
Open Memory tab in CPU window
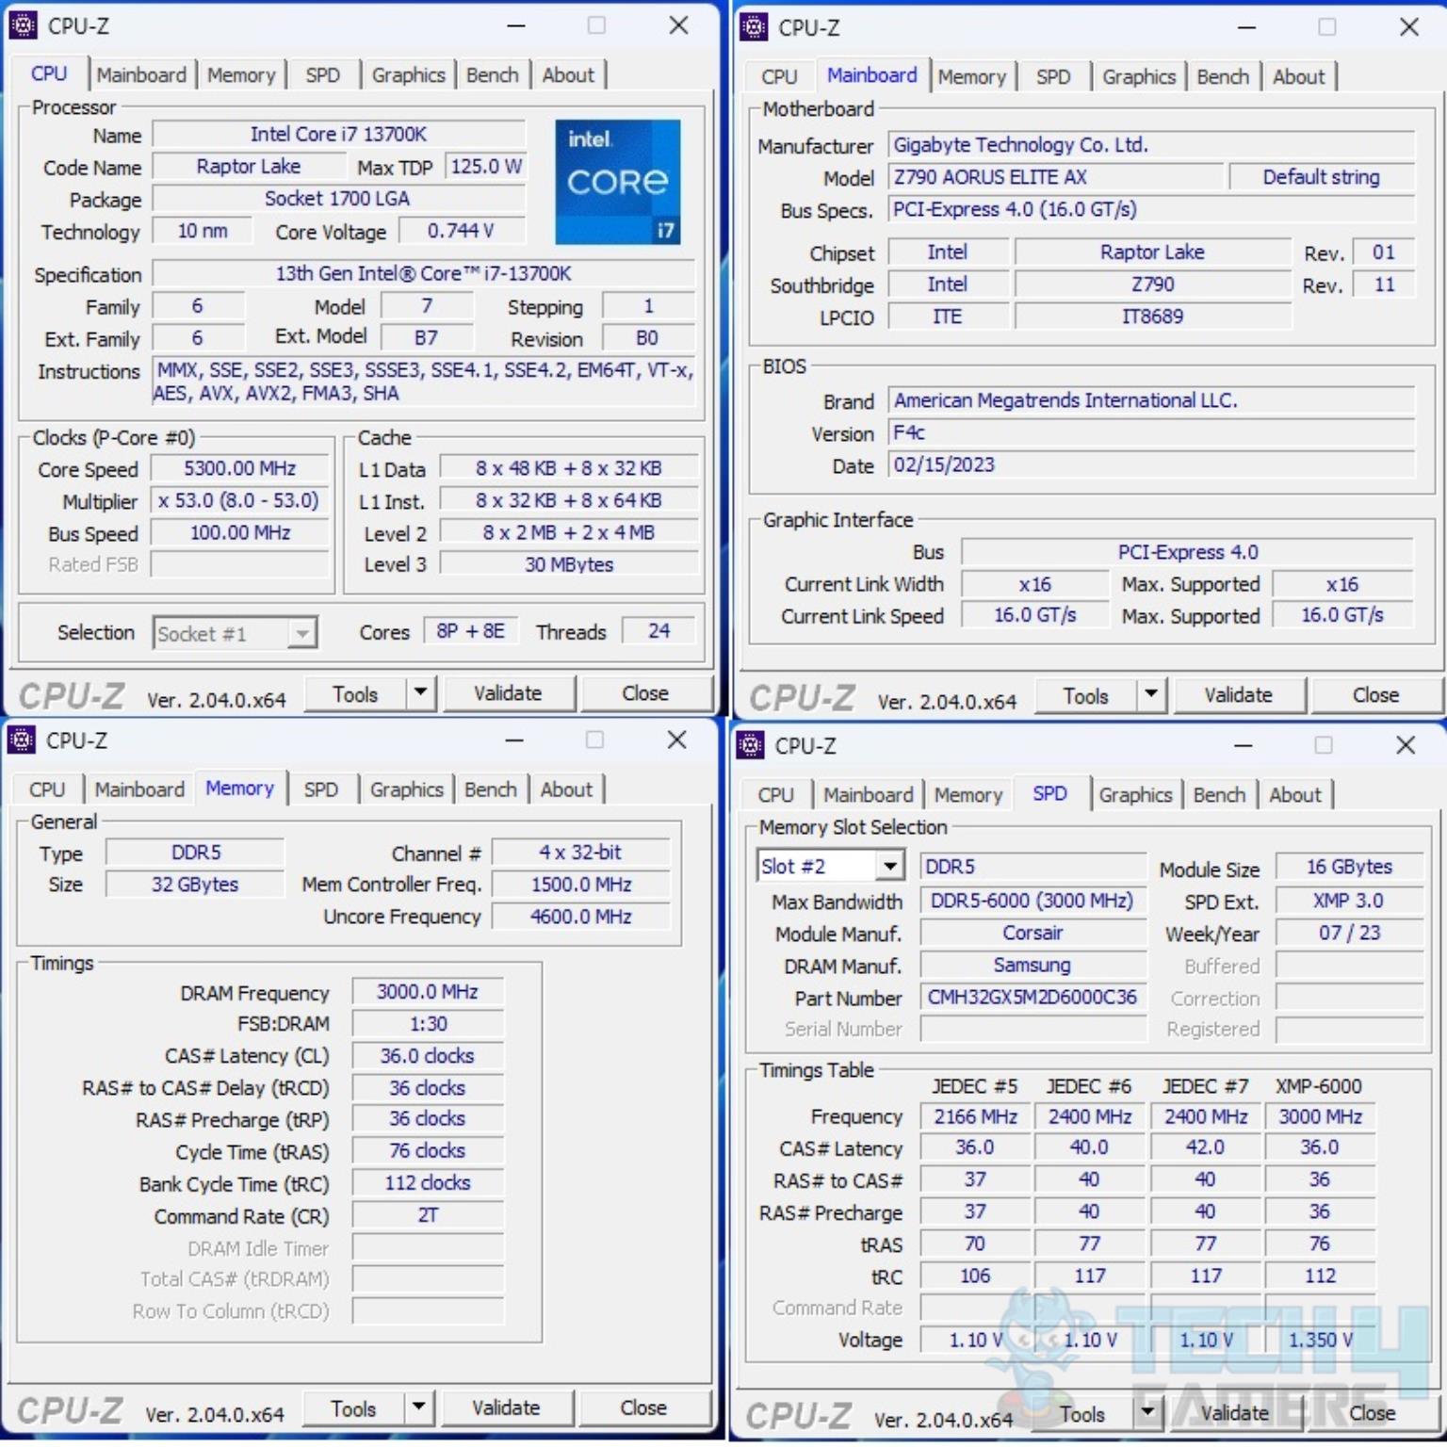tap(241, 75)
